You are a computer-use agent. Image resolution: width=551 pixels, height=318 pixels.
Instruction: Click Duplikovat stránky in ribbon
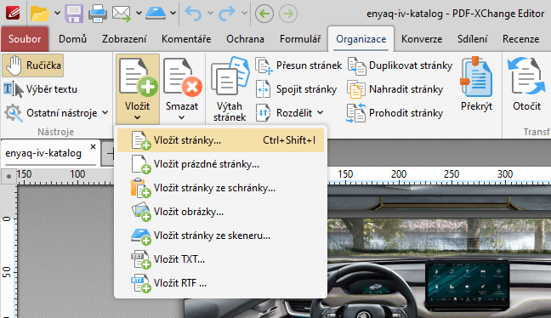tap(400, 65)
